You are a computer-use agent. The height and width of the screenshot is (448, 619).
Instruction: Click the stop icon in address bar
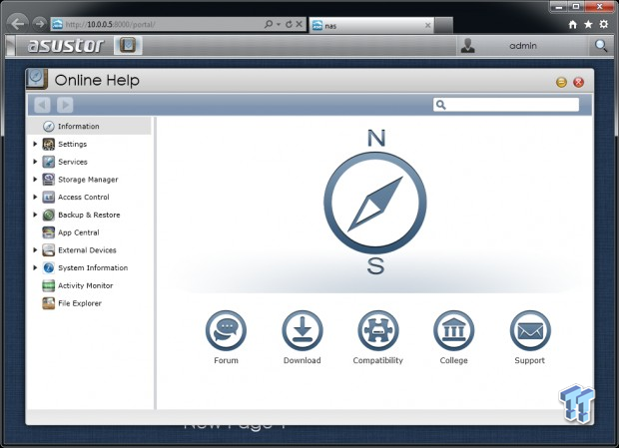(300, 25)
